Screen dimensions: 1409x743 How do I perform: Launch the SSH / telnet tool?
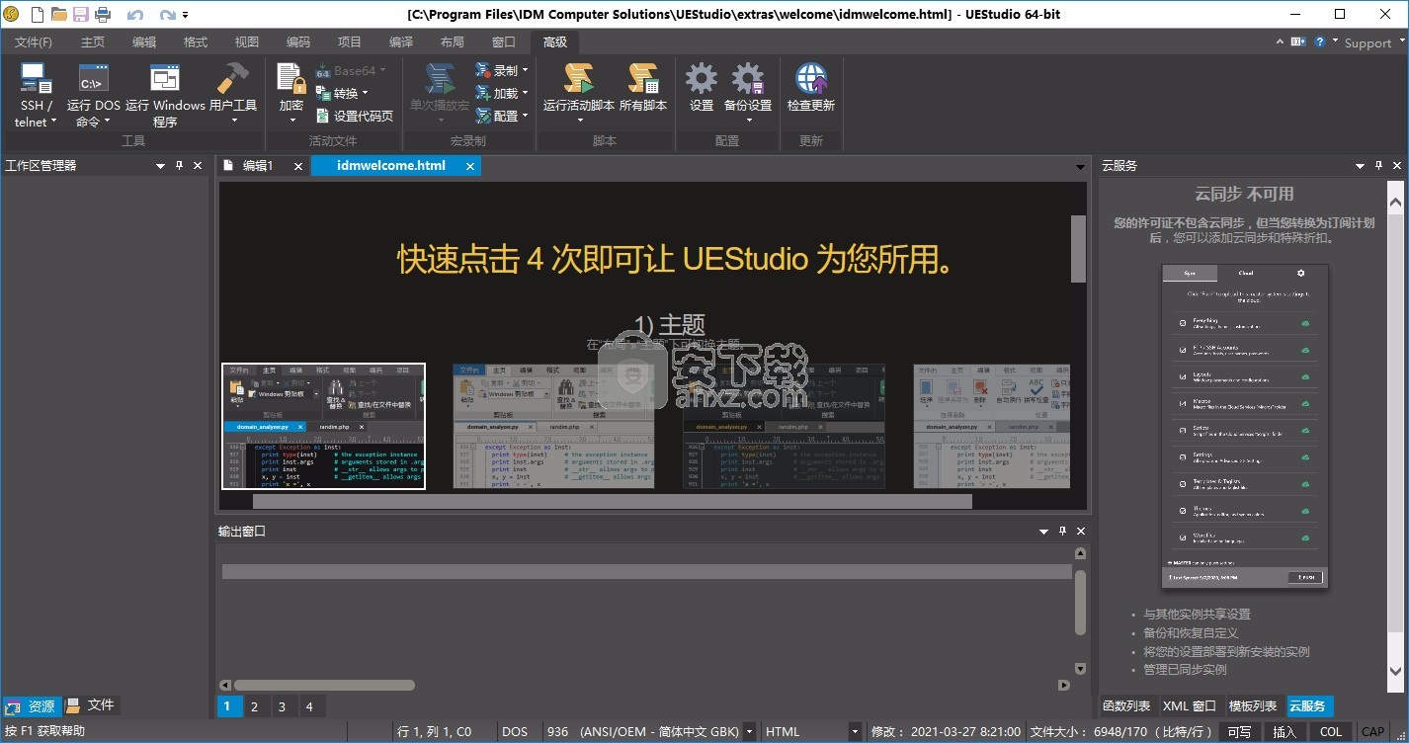pos(36,96)
